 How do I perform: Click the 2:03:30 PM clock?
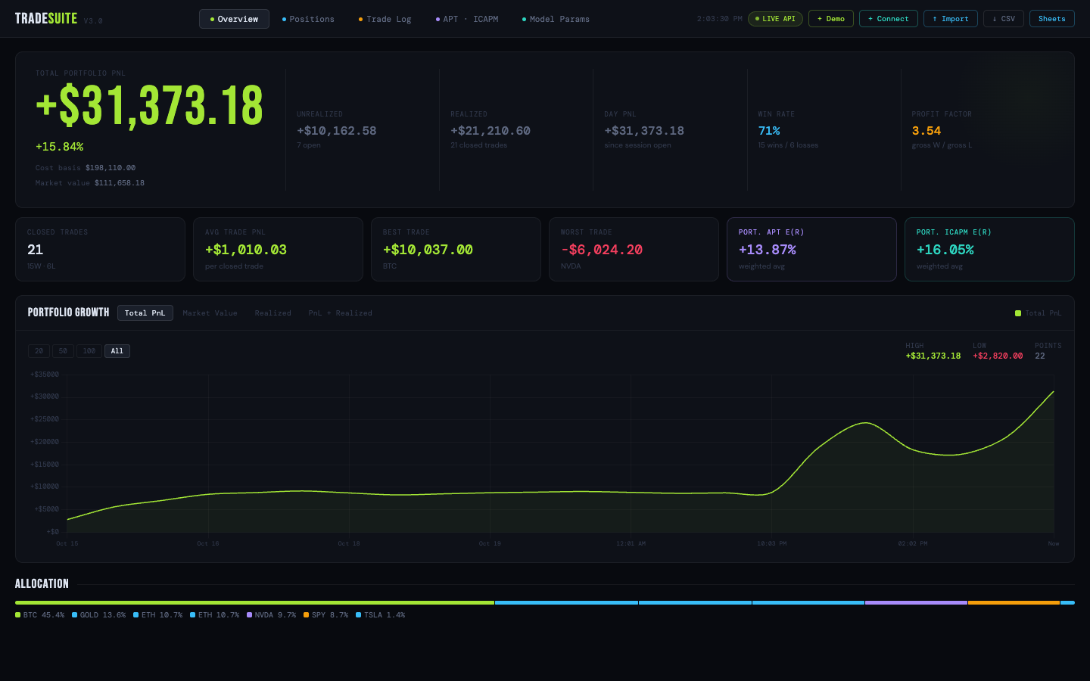719,19
